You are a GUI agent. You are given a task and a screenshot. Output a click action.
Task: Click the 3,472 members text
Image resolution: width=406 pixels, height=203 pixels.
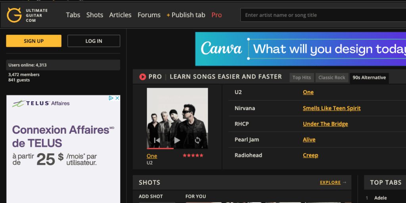click(24, 75)
